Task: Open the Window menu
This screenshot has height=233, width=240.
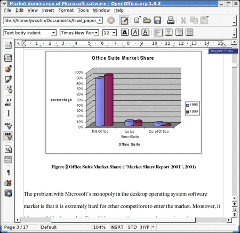Action: pyautogui.click(x=101, y=10)
